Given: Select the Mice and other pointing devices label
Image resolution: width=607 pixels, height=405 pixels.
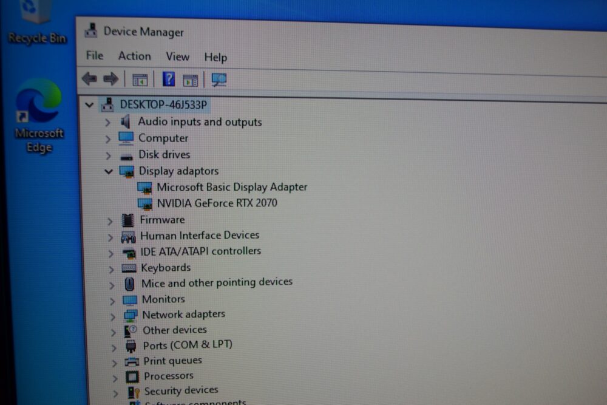Looking at the screenshot, I should coord(217,282).
